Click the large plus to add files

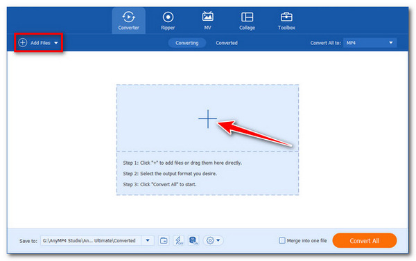pyautogui.click(x=207, y=119)
